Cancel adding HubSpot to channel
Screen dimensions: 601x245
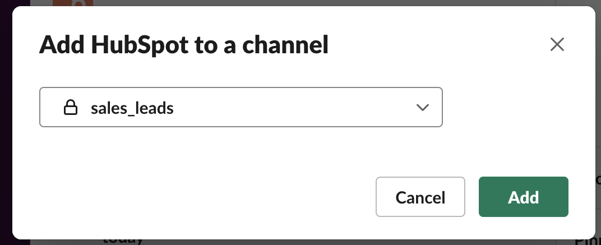tap(420, 197)
